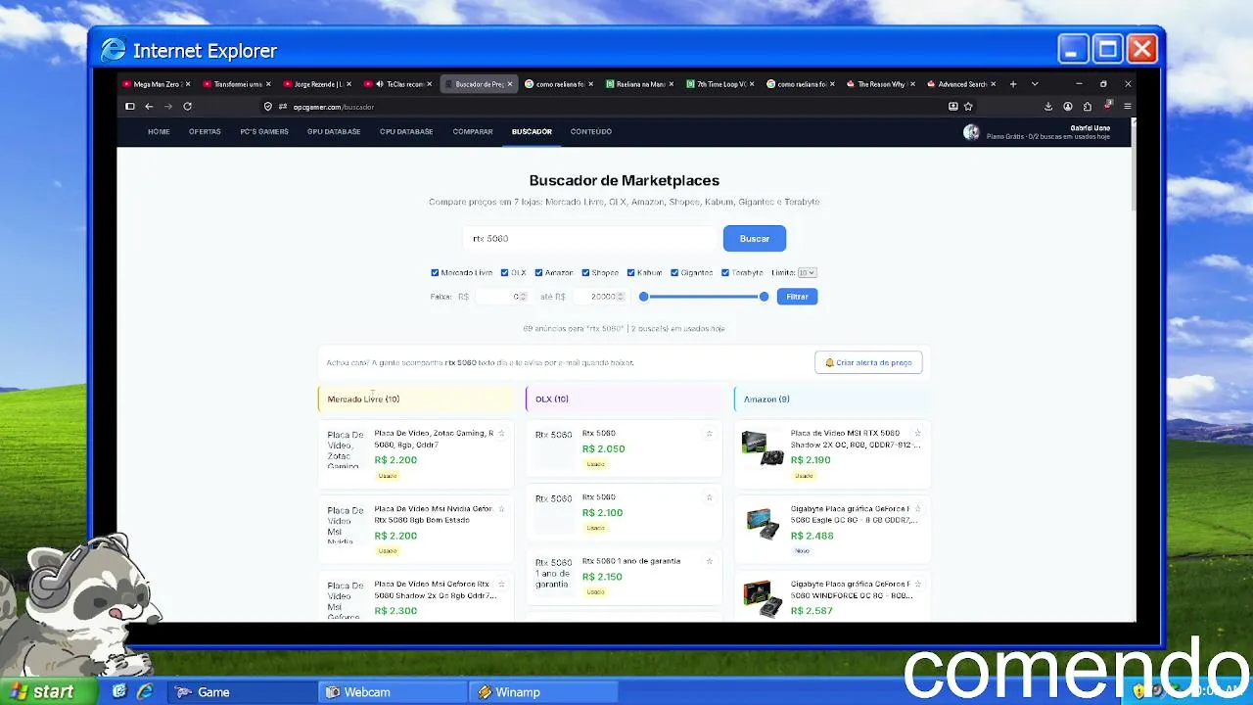Open the MSI RTX 5060 Shadow product thumbnail
Screen dimensions: 1253x705
point(763,447)
